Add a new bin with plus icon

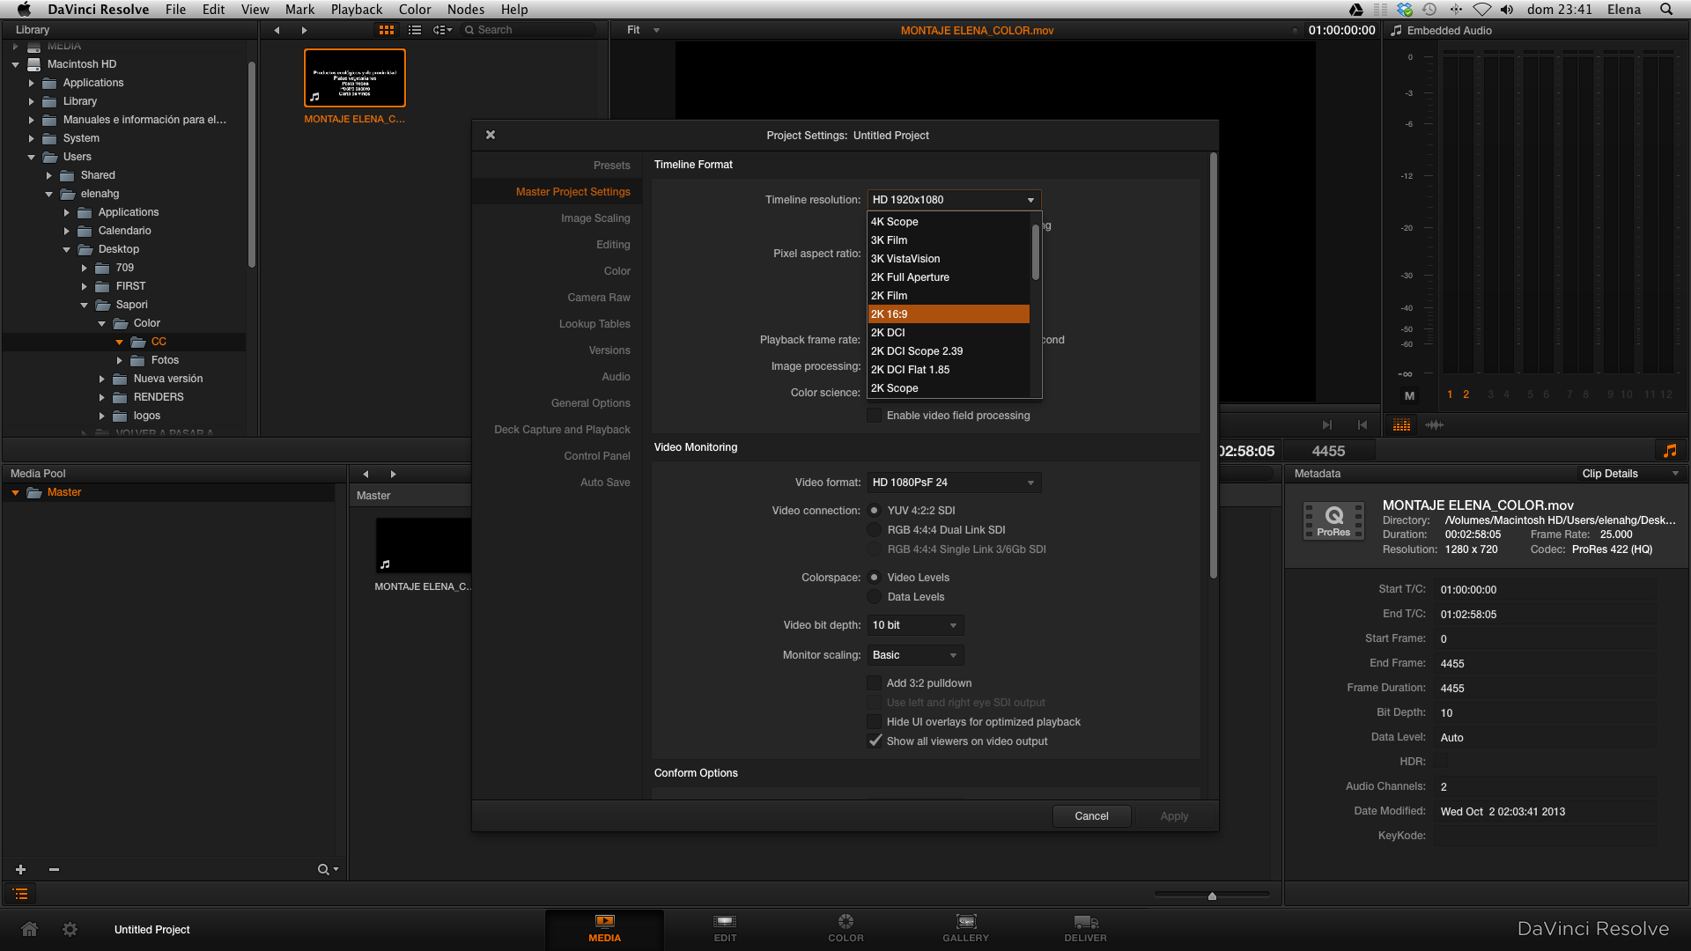point(20,869)
